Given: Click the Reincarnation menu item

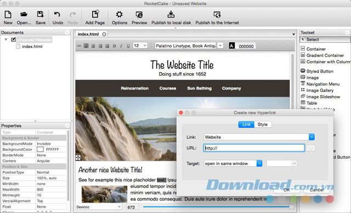Looking at the screenshot, I should pyautogui.click(x=134, y=88).
